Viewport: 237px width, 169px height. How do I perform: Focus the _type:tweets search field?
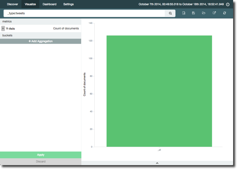85,13
